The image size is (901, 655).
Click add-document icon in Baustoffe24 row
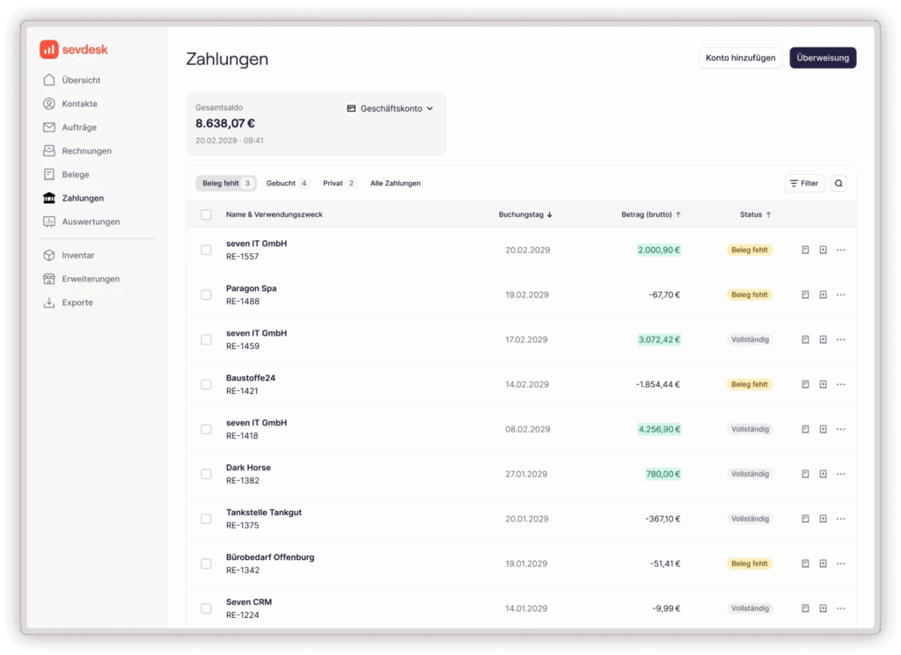point(823,385)
